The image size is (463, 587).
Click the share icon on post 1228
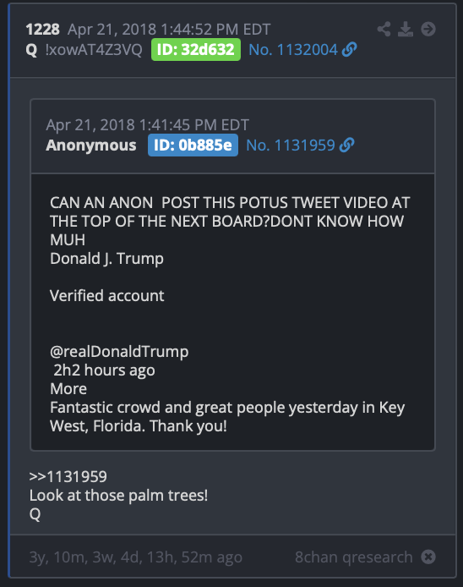click(384, 30)
